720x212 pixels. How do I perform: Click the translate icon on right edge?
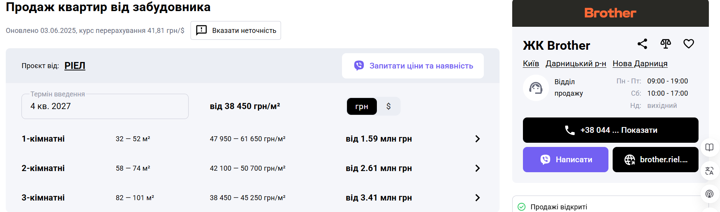(709, 171)
